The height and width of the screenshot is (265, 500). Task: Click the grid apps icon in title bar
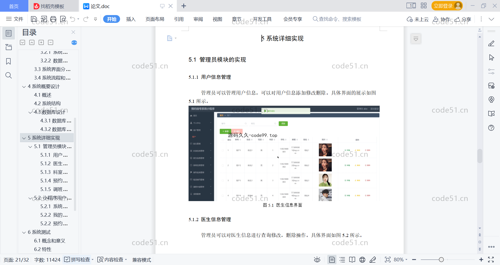coord(424,5)
